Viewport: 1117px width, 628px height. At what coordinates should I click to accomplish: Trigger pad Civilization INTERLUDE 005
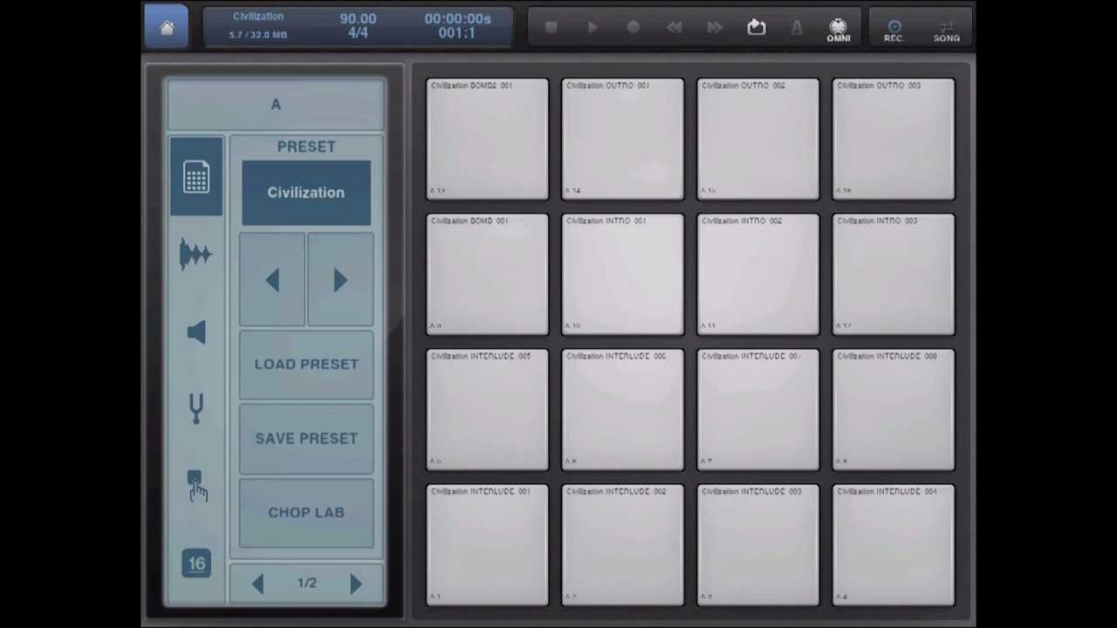coord(488,410)
